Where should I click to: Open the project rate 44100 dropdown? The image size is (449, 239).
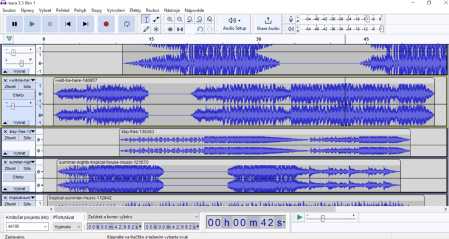[x=27, y=226]
